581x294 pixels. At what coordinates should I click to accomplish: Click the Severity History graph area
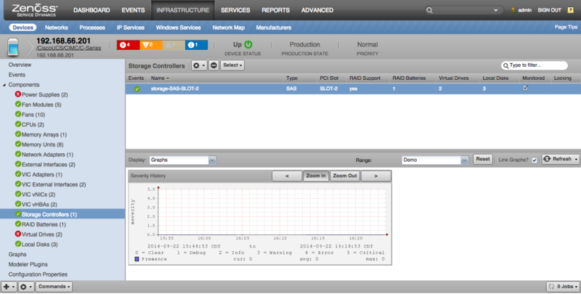coord(272,211)
